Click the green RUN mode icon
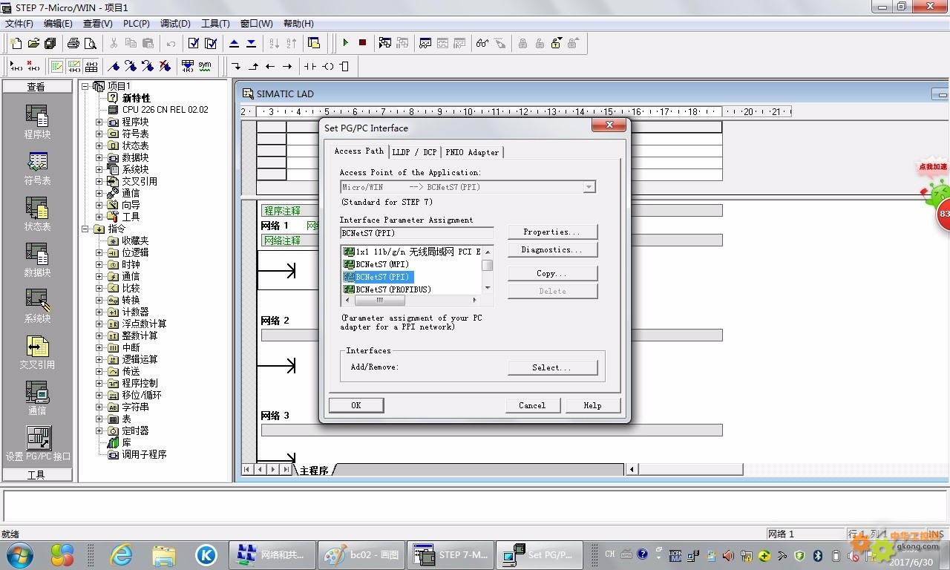This screenshot has height=570, width=950. point(345,43)
